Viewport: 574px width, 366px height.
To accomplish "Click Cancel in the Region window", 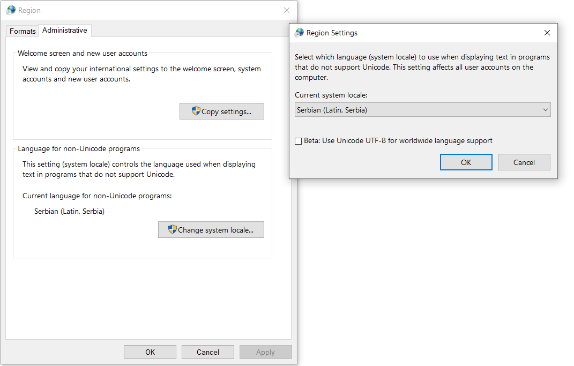I will [x=208, y=352].
